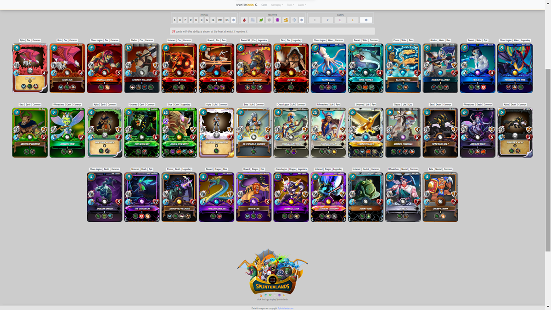Click the SPLINTERCARDS site title

pyautogui.click(x=245, y=5)
